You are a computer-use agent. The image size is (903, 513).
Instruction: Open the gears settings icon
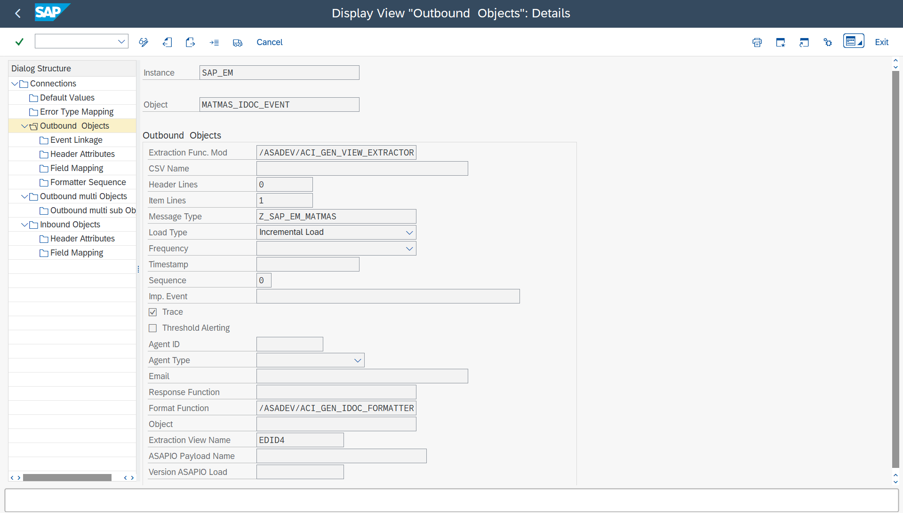827,42
